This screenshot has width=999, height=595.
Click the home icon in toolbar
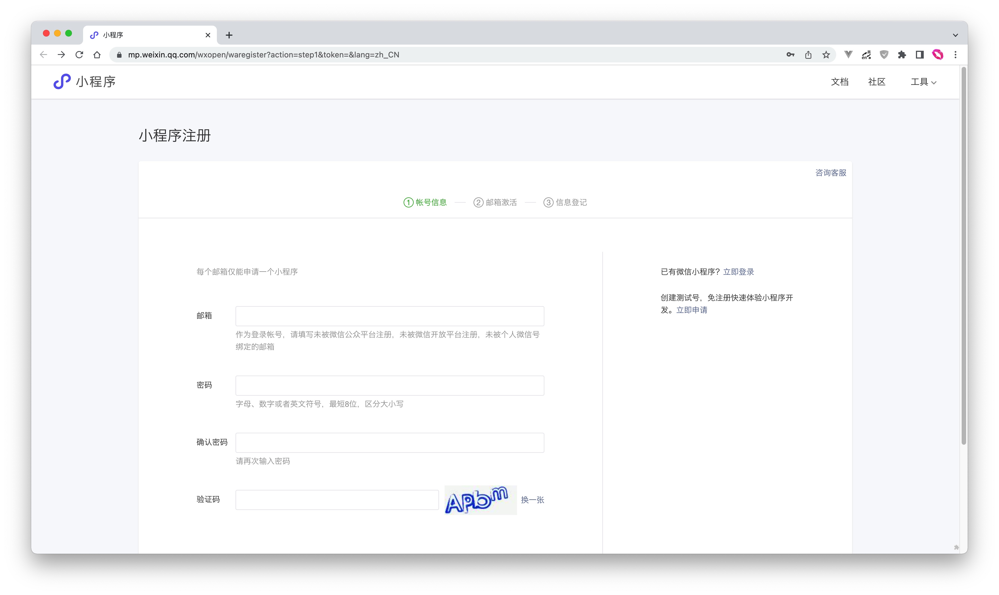click(x=97, y=55)
